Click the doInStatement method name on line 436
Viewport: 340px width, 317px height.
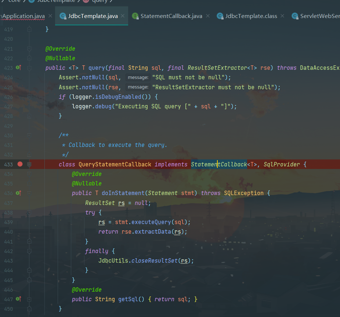coord(123,193)
